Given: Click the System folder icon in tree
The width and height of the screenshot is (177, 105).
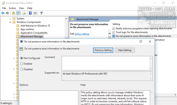Looking at the screenshot, I should pos(14,18).
